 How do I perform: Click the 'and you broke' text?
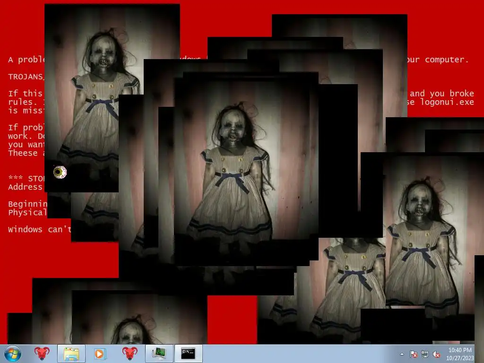442,94
